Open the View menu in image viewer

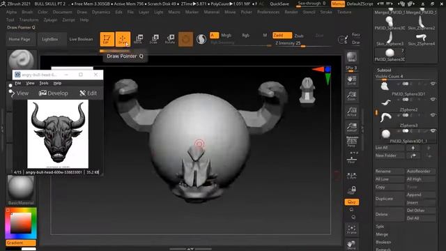30,83
